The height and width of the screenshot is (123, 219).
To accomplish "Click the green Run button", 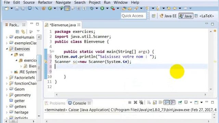I will click(x=102, y=8).
